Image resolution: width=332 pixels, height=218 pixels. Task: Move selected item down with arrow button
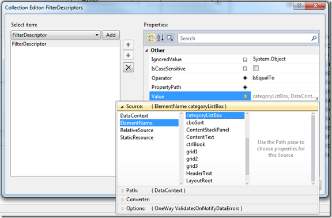tap(129, 55)
